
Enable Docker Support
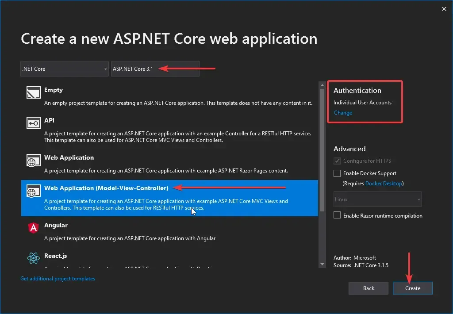pyautogui.click(x=337, y=173)
